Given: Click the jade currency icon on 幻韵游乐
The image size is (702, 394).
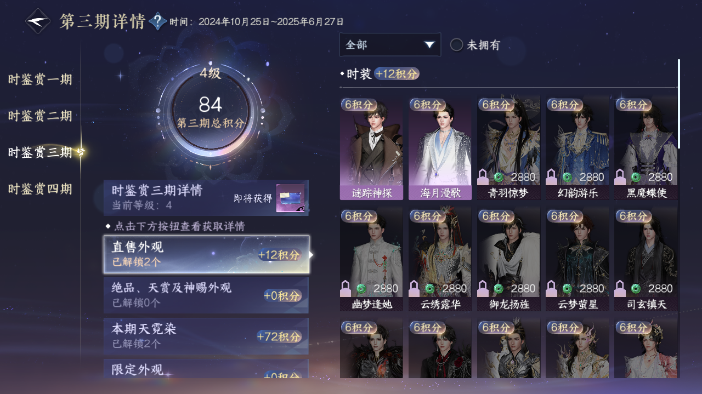Looking at the screenshot, I should pos(567,177).
